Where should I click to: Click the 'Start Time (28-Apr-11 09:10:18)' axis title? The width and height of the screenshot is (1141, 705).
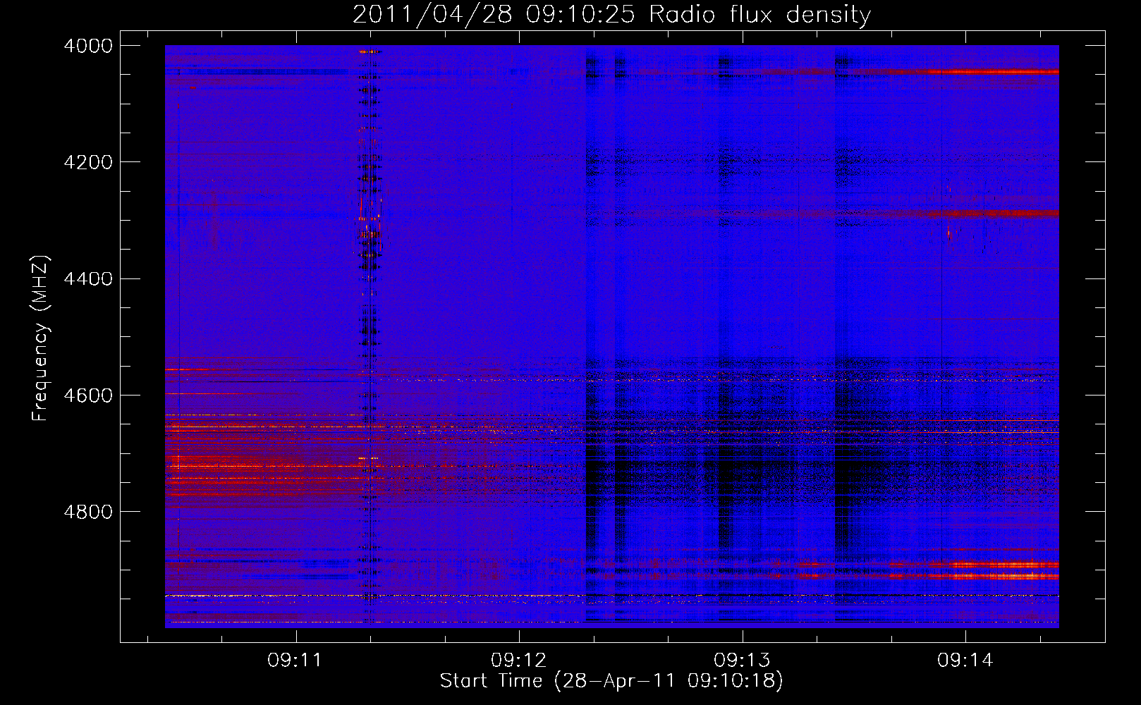[x=611, y=681]
